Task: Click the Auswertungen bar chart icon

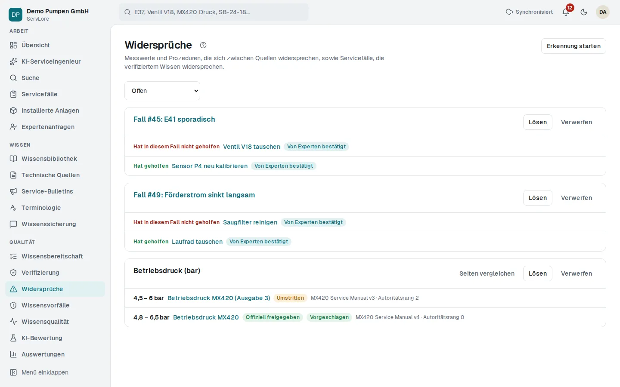Action: click(13, 354)
